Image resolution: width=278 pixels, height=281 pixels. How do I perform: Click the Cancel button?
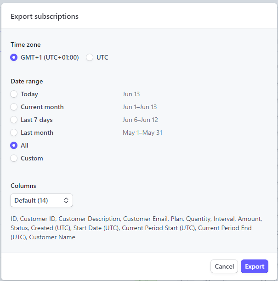[x=224, y=266]
